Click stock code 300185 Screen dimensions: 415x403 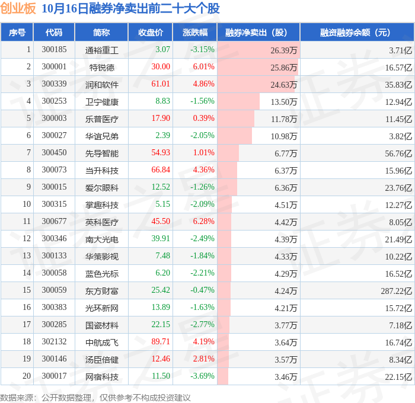click(x=54, y=49)
